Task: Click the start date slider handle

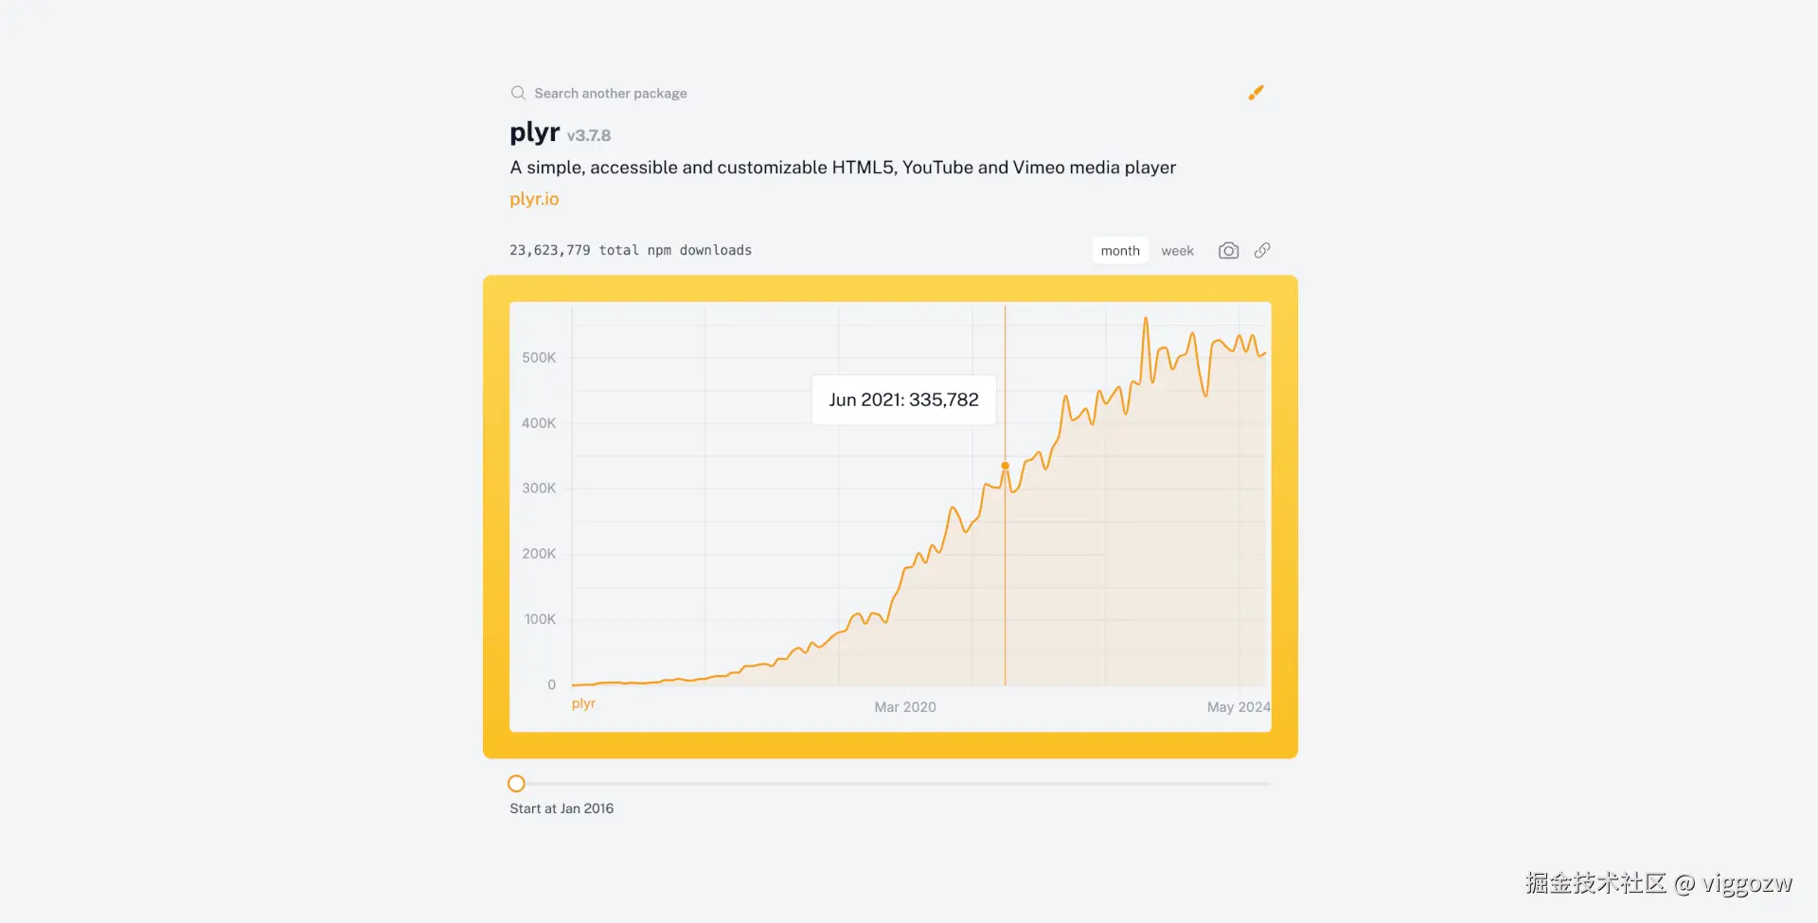Action: coord(516,784)
